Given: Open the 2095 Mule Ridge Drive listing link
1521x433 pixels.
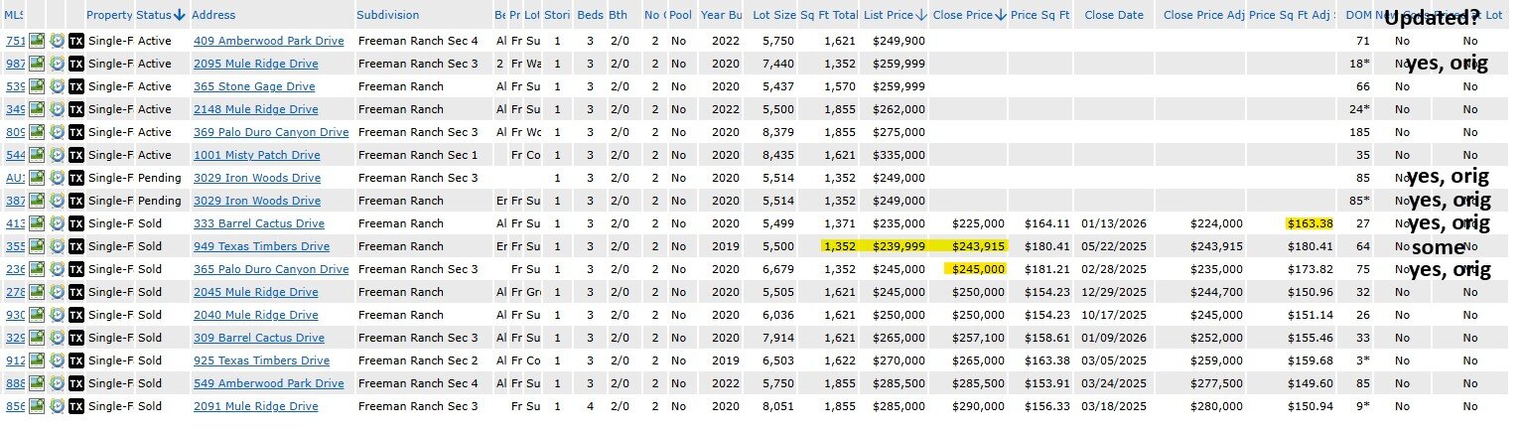Looking at the screenshot, I should click(x=255, y=64).
